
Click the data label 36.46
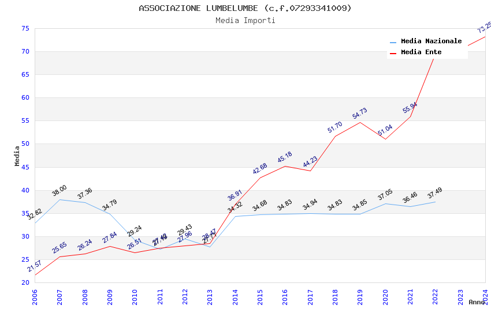410,197
